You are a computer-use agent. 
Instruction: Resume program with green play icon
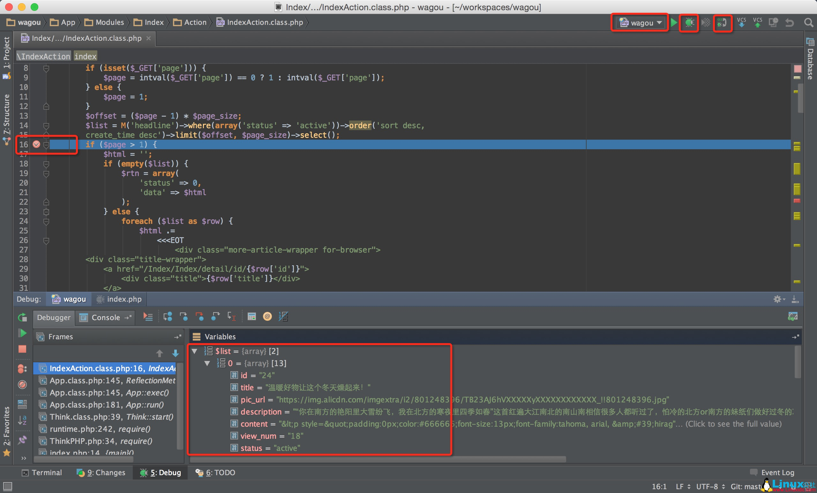[22, 333]
